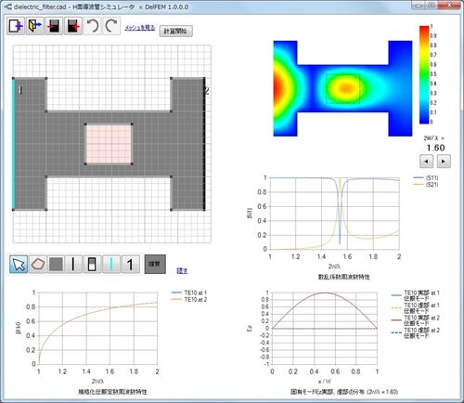
Task: Step to next frequency with right arrow
Action: pyautogui.click(x=444, y=162)
